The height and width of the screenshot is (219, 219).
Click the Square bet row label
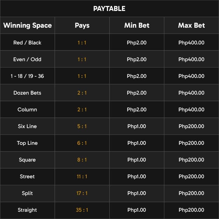[27, 160]
